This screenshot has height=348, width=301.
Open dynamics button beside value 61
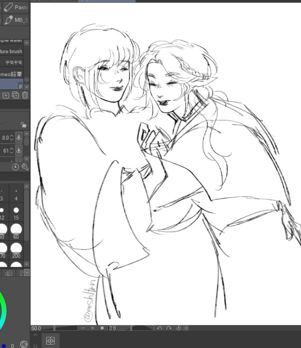(19, 151)
